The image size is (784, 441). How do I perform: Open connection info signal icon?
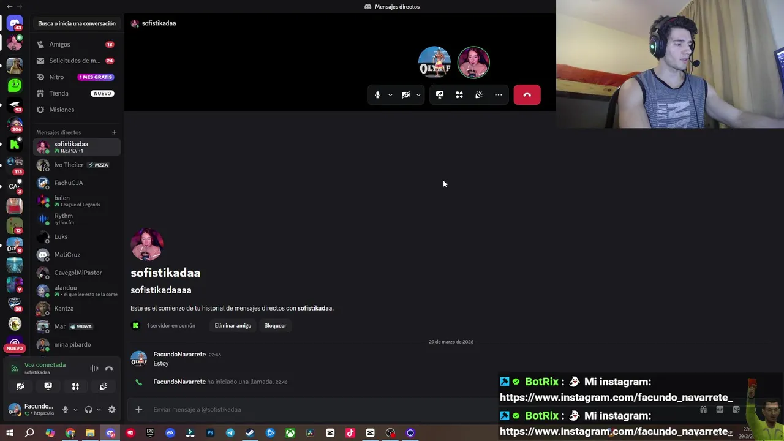[14, 367]
